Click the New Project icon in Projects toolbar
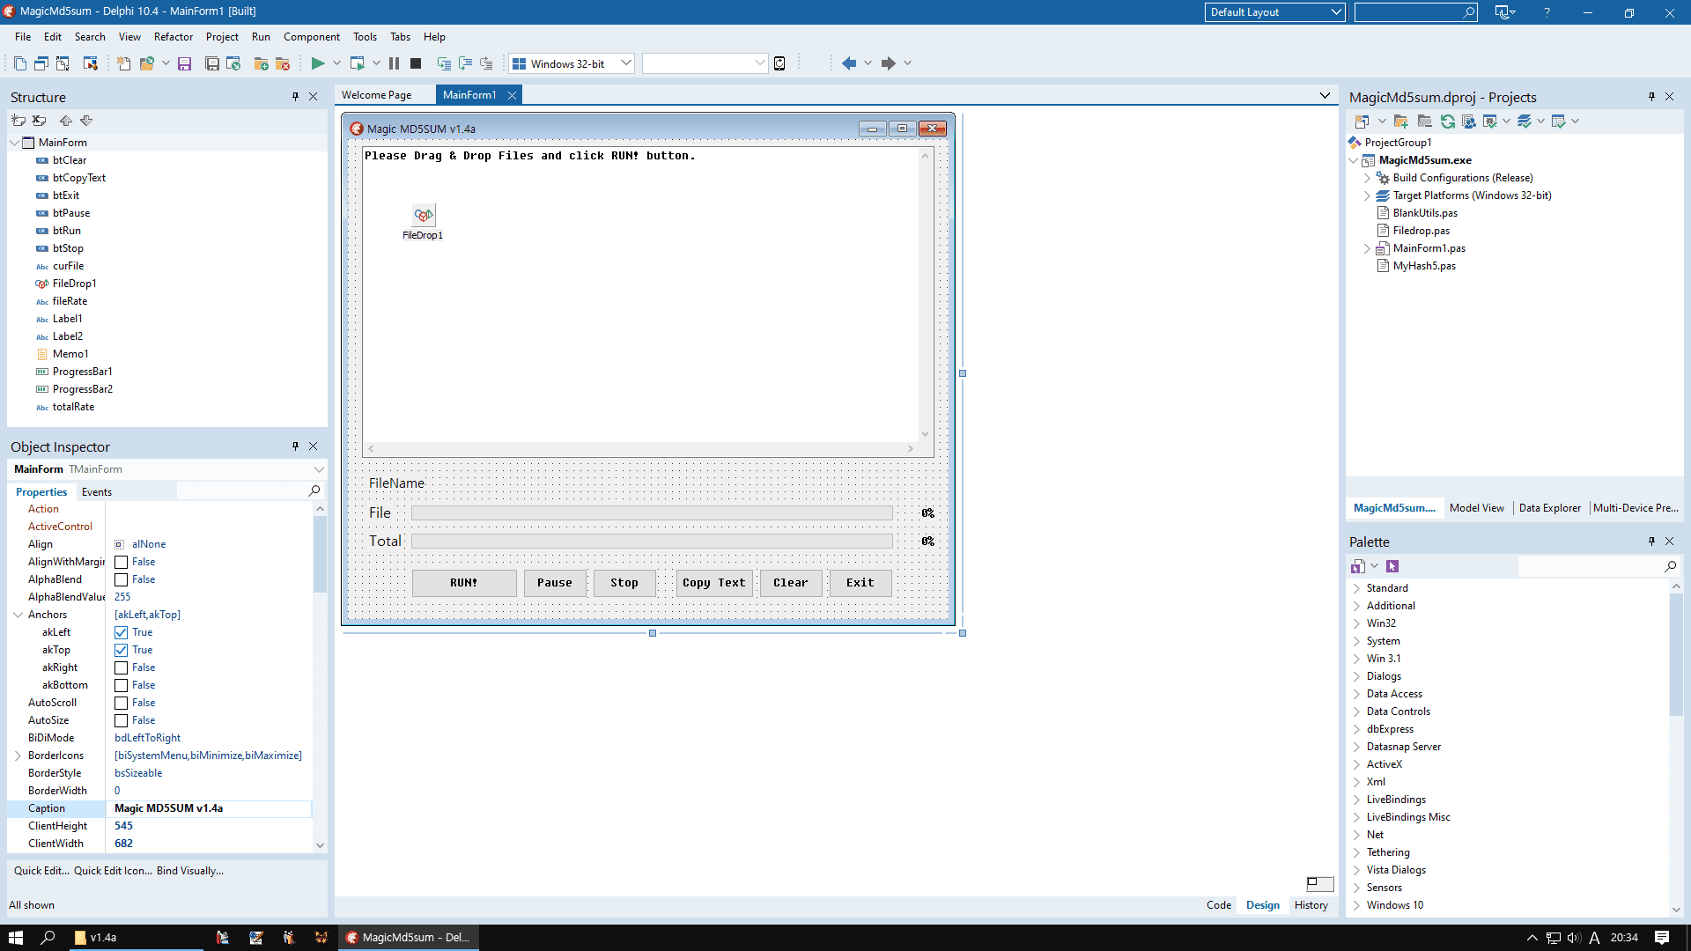The height and width of the screenshot is (951, 1691). 1362,122
